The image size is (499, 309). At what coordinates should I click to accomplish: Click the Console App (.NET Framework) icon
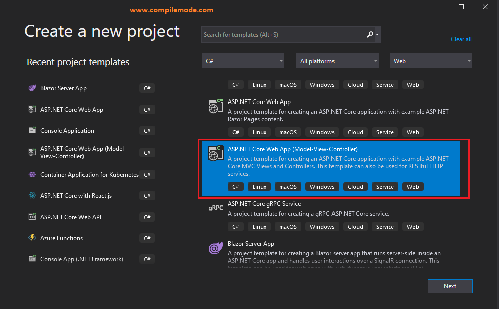click(x=33, y=259)
